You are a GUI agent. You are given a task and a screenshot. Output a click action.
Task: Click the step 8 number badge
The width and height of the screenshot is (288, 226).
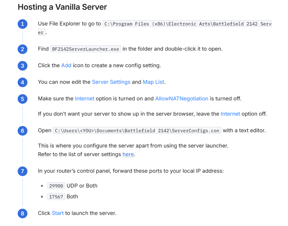[x=22, y=213]
